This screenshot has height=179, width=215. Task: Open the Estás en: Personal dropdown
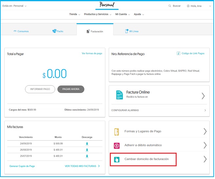pyautogui.click(x=14, y=6)
